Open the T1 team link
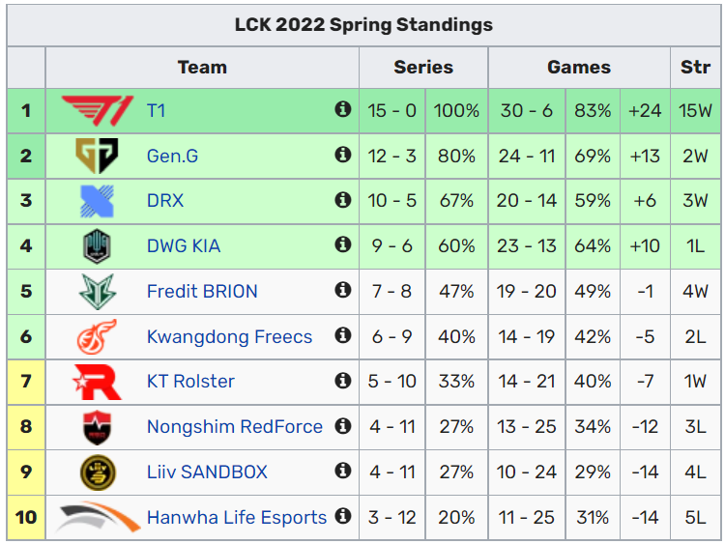The image size is (725, 544). point(157,110)
